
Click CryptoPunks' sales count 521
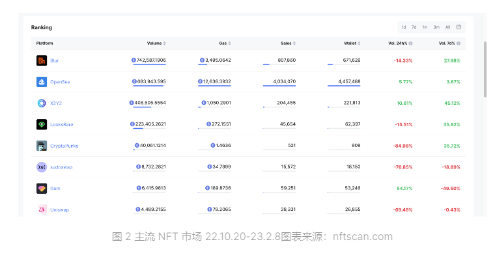pos(292,145)
